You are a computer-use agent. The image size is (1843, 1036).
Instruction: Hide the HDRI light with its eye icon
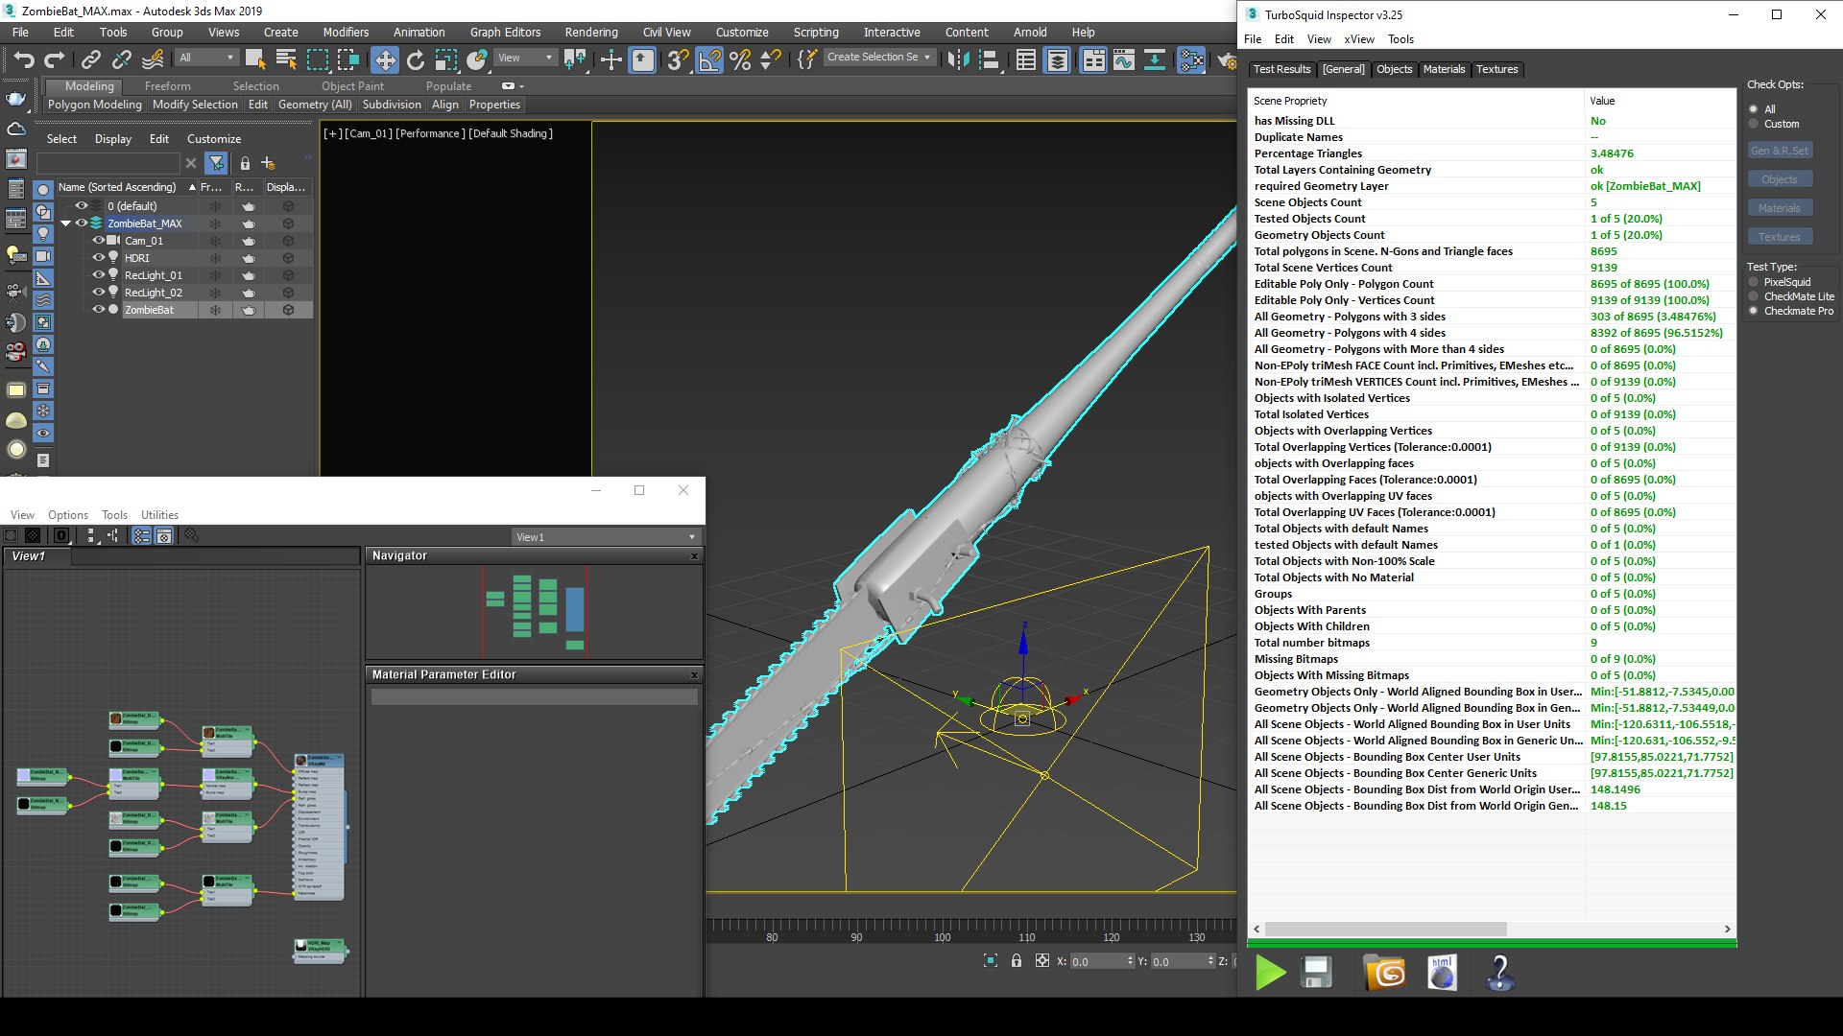(98, 257)
